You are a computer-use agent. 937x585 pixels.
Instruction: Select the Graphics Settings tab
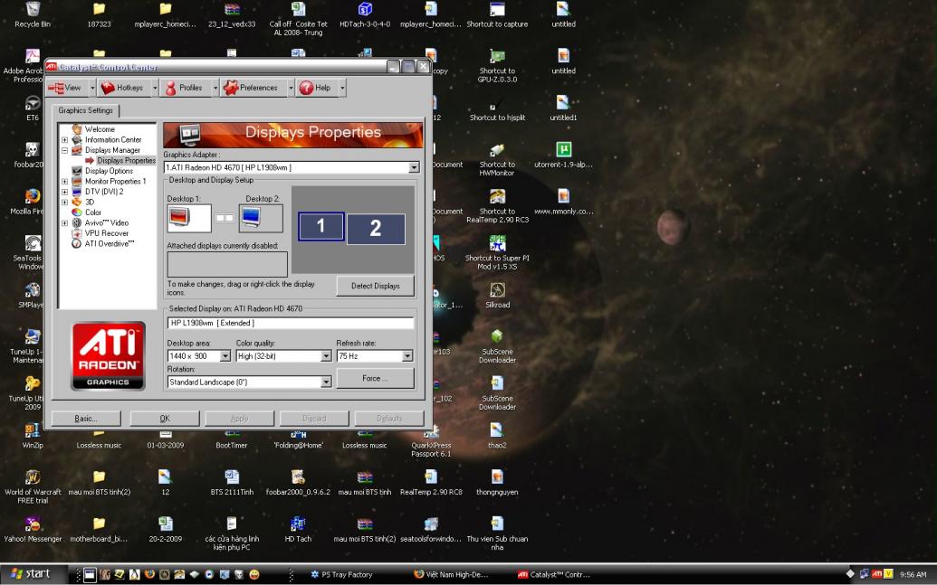click(85, 111)
